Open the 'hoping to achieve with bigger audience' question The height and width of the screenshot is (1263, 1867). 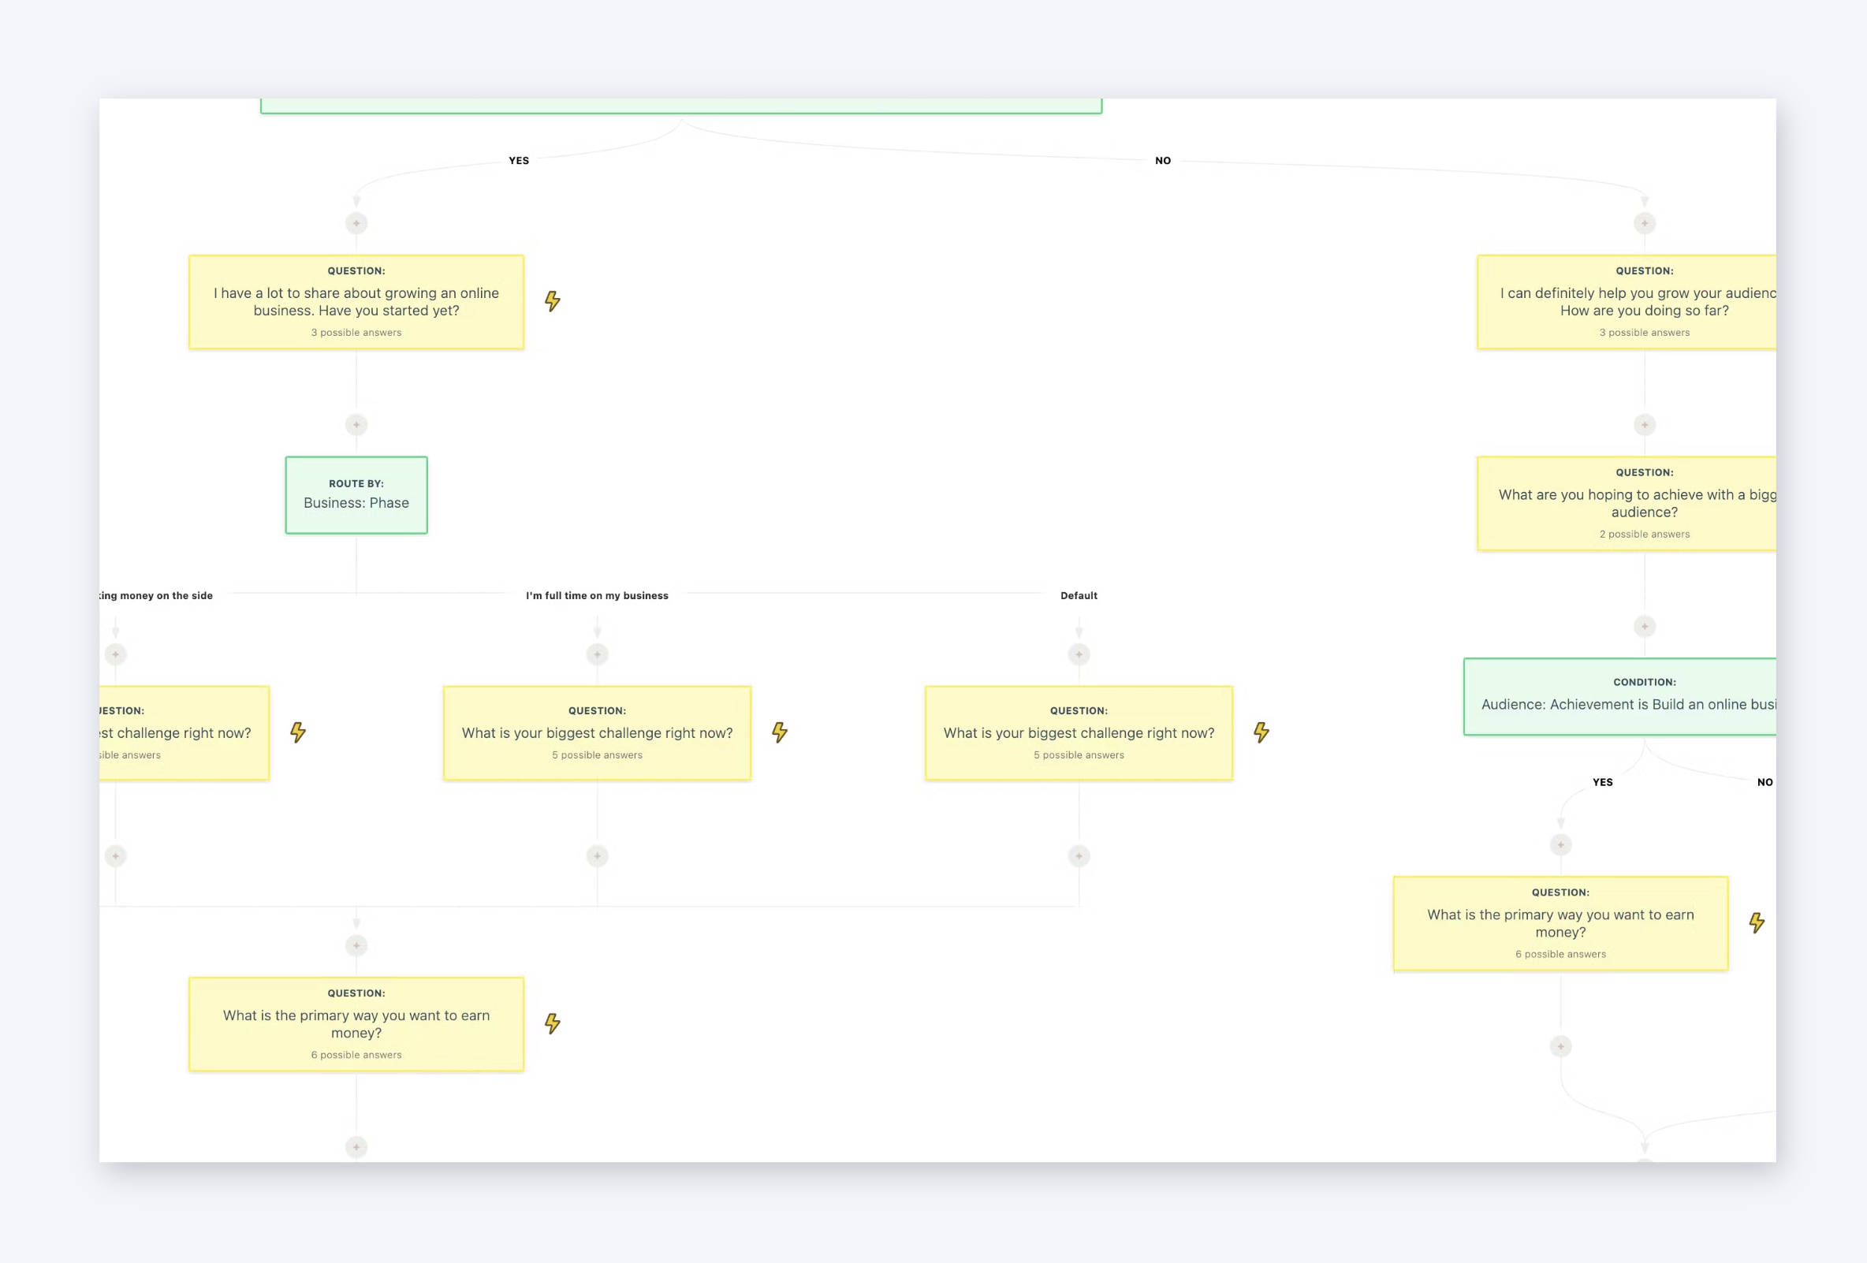point(1627,504)
